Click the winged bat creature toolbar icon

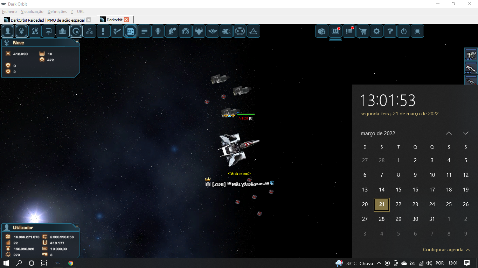point(199,31)
